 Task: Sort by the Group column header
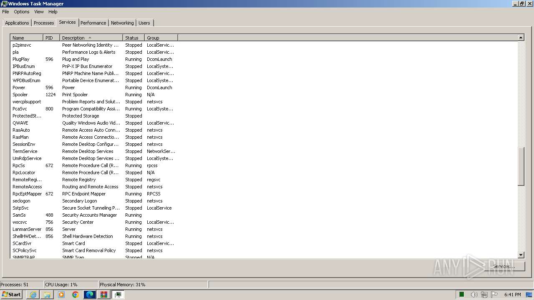(x=161, y=38)
